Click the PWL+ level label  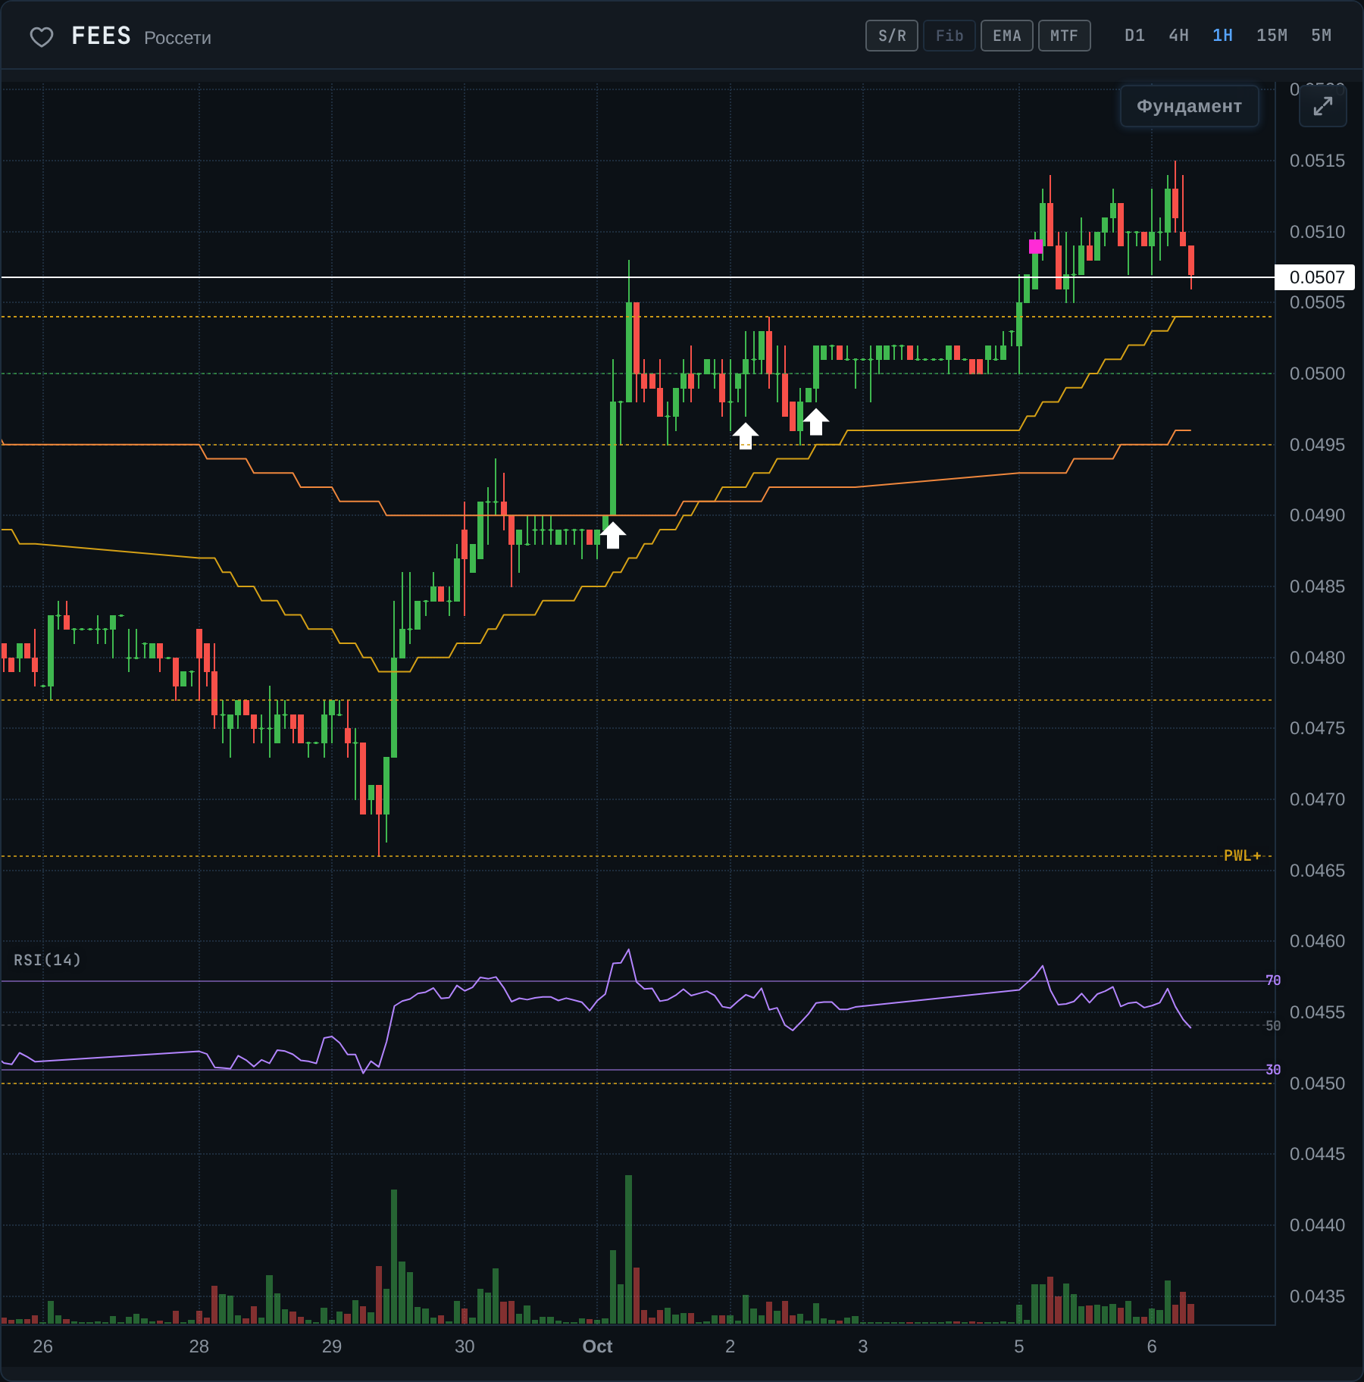coord(1242,855)
